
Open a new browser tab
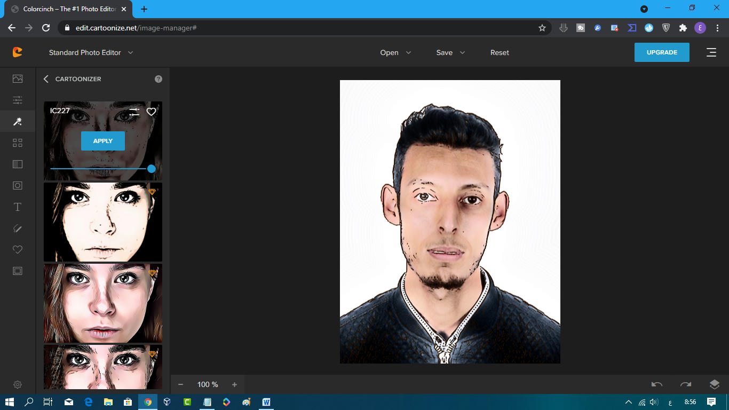pyautogui.click(x=144, y=9)
